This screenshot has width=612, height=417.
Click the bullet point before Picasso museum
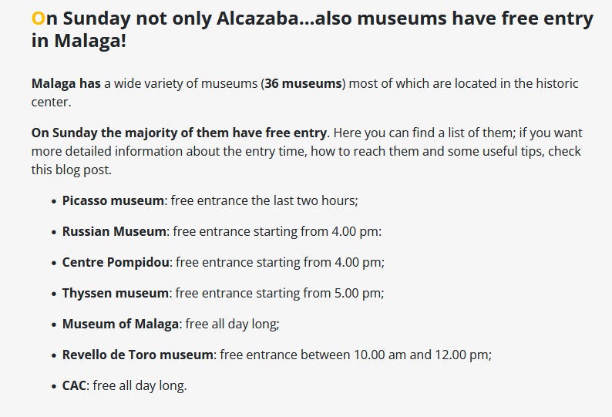tap(54, 201)
